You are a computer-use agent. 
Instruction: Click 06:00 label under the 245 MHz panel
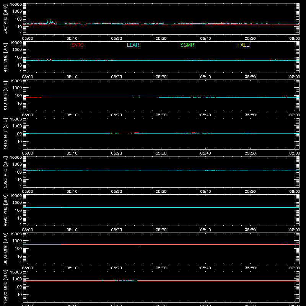point(295,39)
